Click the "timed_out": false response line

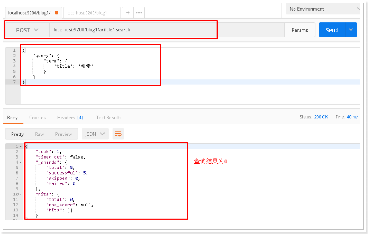coord(60,157)
